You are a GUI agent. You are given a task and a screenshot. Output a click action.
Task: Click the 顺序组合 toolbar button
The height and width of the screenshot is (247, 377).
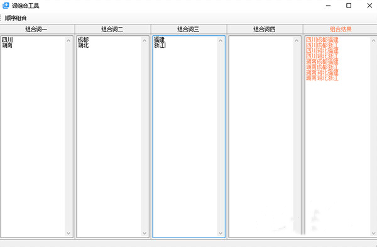tap(16, 18)
